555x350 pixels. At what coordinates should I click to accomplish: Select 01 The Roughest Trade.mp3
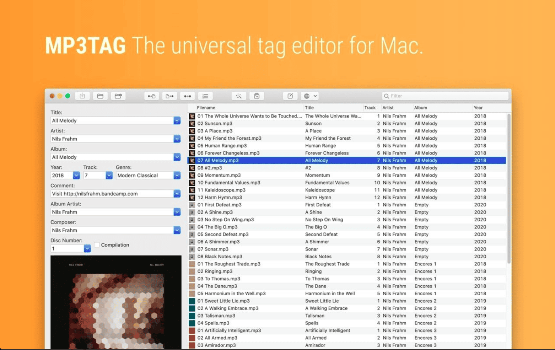point(347,264)
